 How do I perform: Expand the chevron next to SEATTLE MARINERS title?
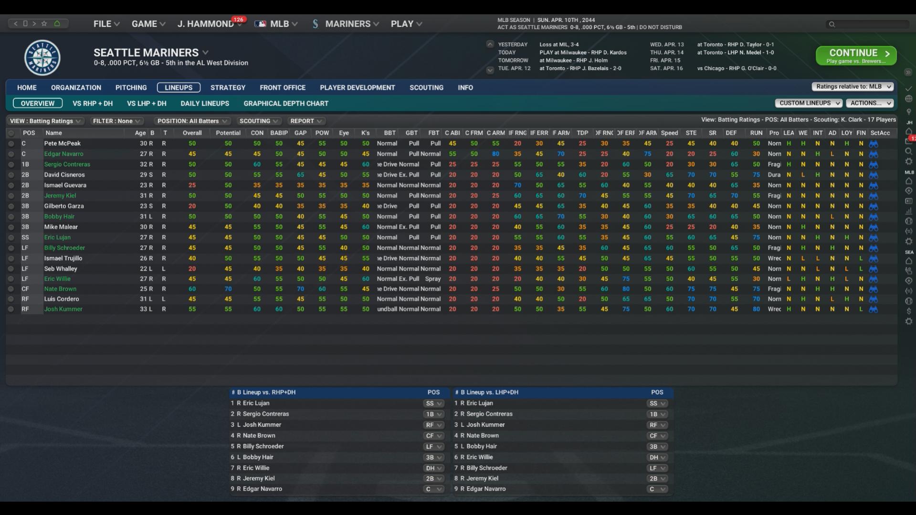(205, 53)
